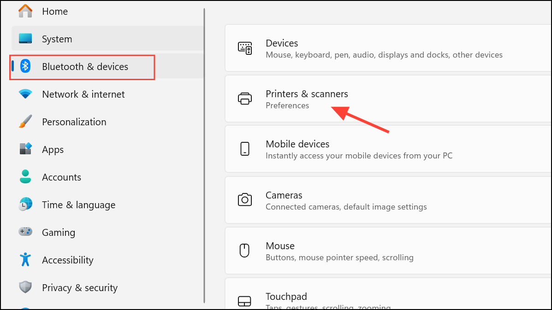Select Personalization in the sidebar
Image resolution: width=552 pixels, height=310 pixels.
[x=74, y=122]
